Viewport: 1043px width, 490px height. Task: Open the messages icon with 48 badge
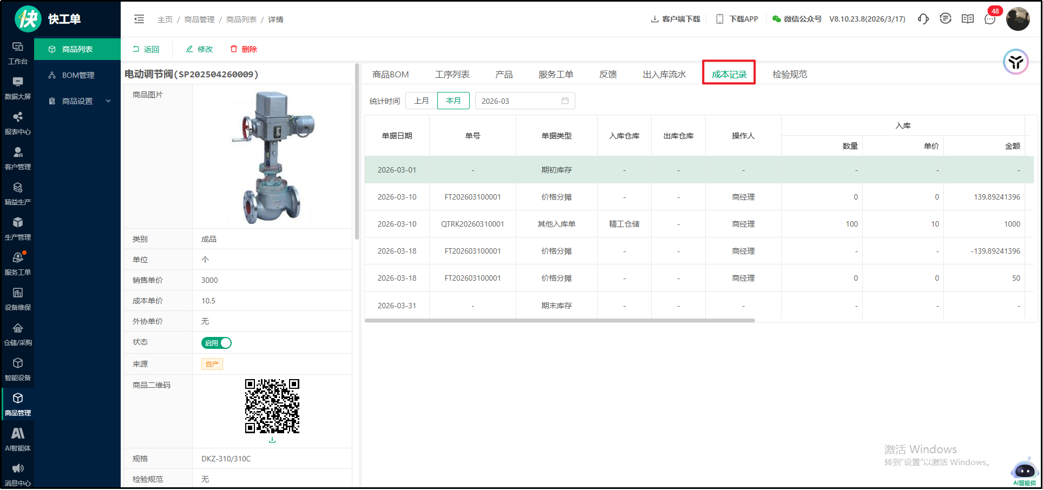coord(989,19)
